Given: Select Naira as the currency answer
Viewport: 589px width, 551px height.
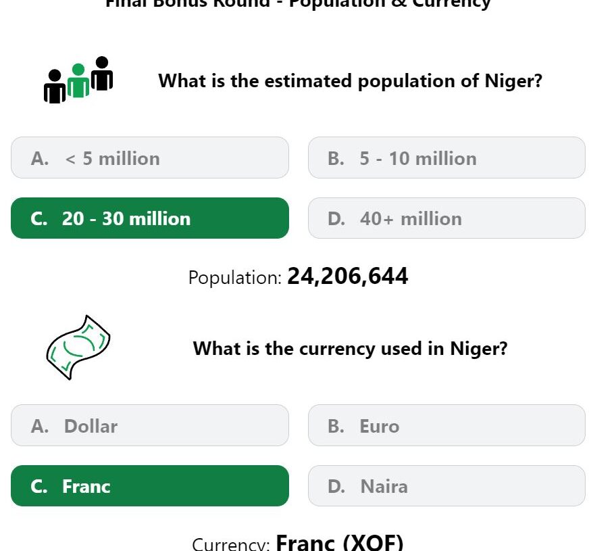Looking at the screenshot, I should (x=446, y=485).
